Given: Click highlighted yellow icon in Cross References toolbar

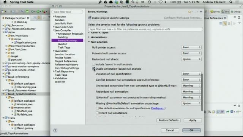Looking at the screenshot, I should [225, 24].
